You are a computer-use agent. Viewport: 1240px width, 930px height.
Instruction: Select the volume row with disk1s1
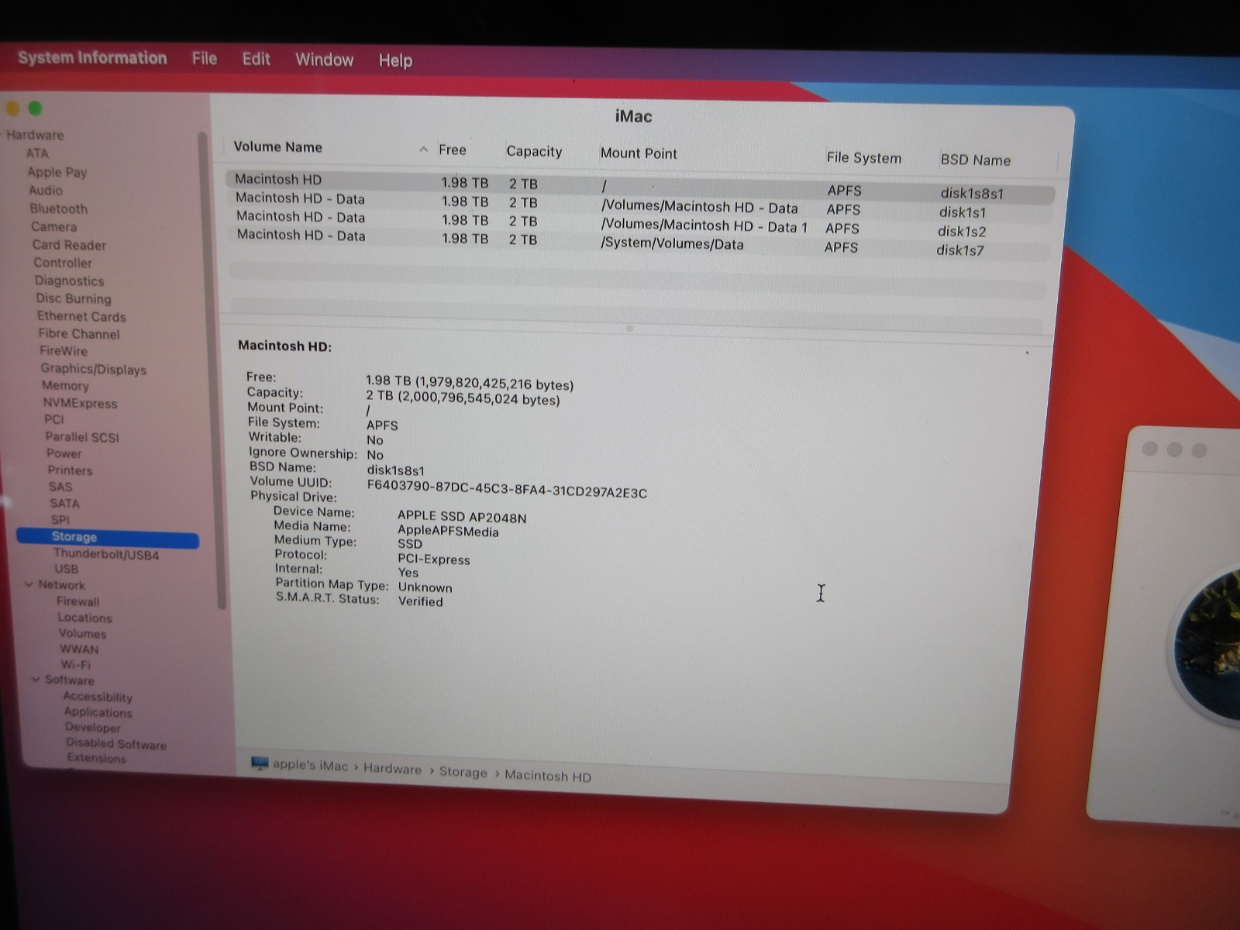(x=640, y=205)
